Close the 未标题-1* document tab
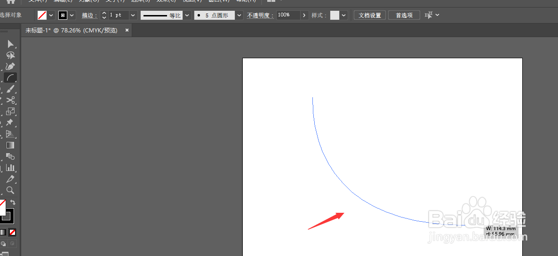Viewport: 558px width, 256px height. coord(127,31)
